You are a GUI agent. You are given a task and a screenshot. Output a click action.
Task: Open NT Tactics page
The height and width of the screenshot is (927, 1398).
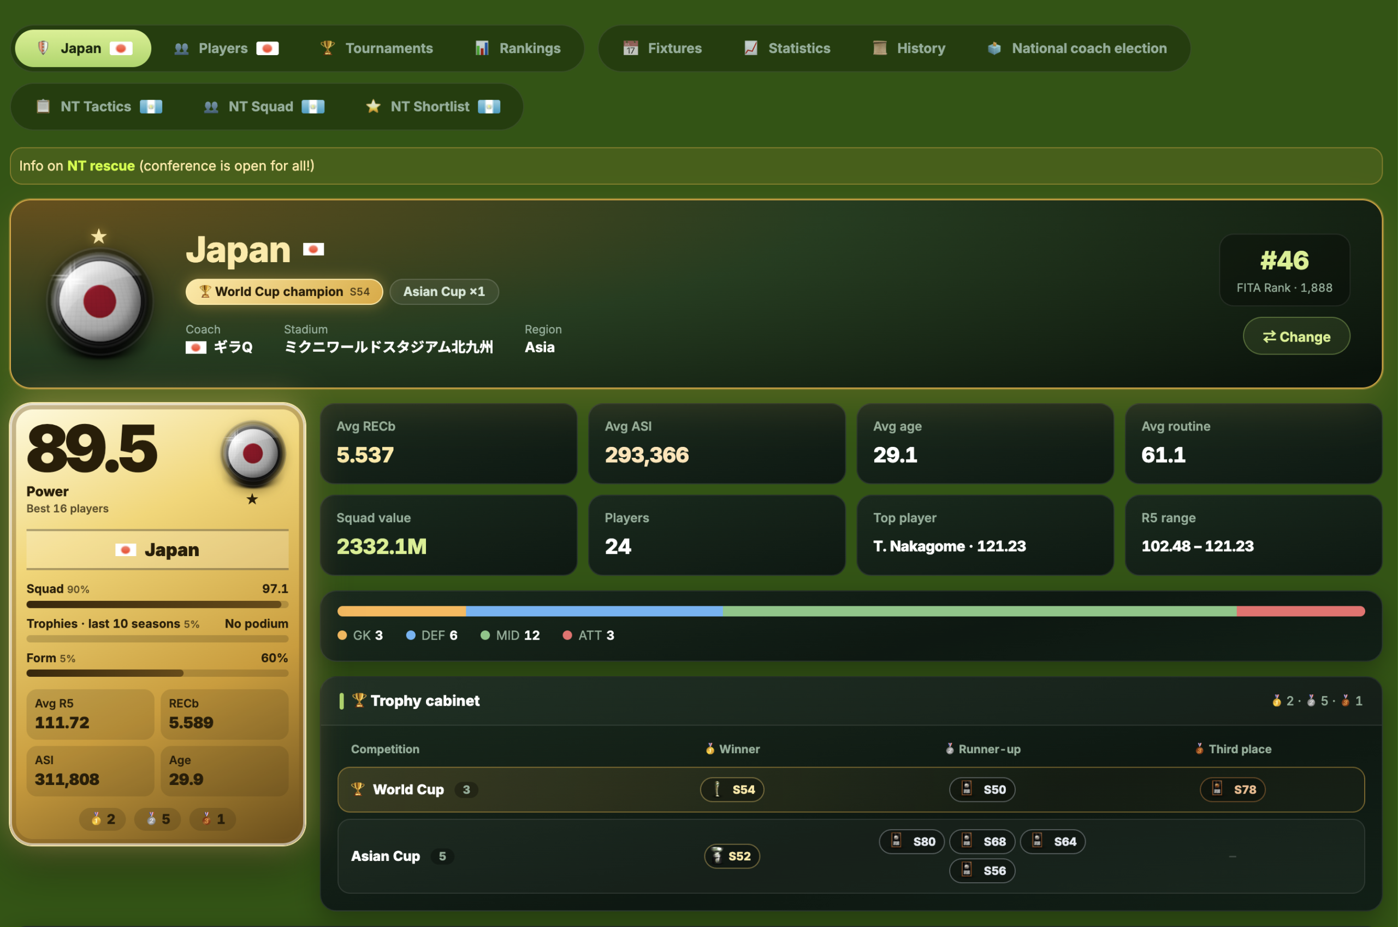99,107
